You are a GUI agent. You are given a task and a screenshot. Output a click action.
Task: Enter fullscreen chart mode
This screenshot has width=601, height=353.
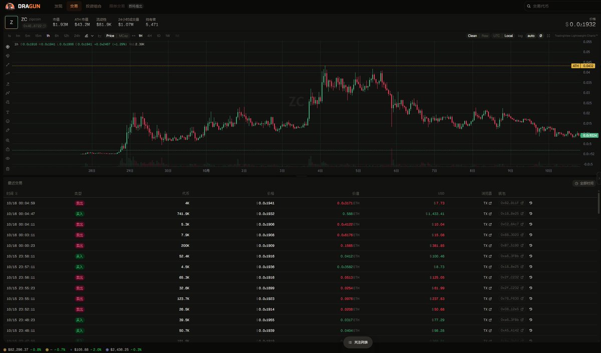(x=548, y=36)
